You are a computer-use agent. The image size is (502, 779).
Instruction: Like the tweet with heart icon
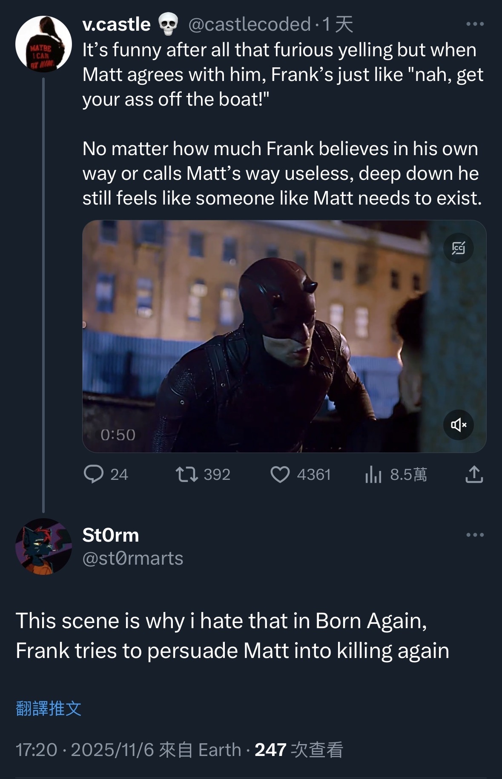280,474
